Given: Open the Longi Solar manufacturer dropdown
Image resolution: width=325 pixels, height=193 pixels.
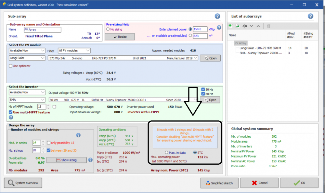Looking at the screenshot, I should (27, 58).
